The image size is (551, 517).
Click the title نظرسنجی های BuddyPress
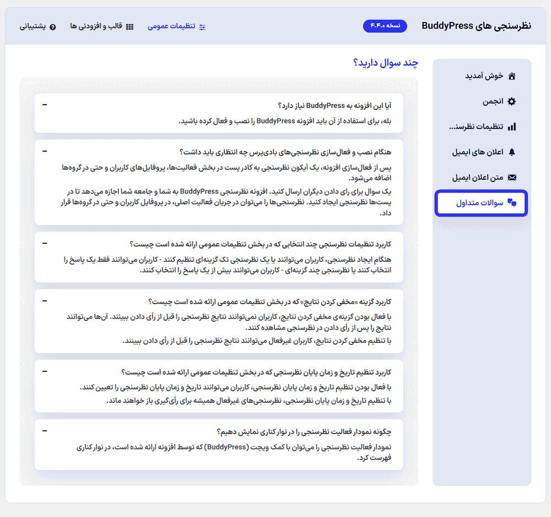click(476, 26)
